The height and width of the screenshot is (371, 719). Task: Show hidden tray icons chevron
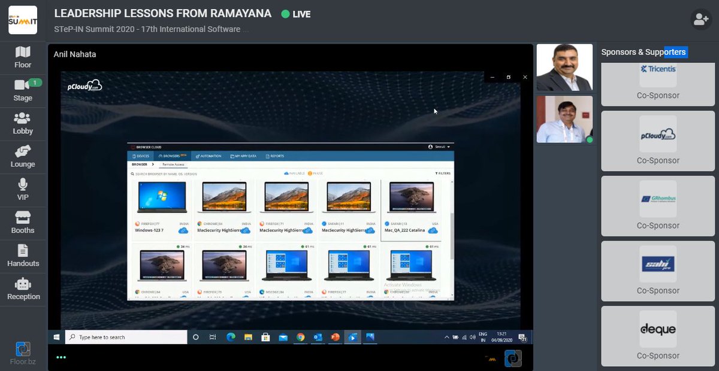pos(447,337)
